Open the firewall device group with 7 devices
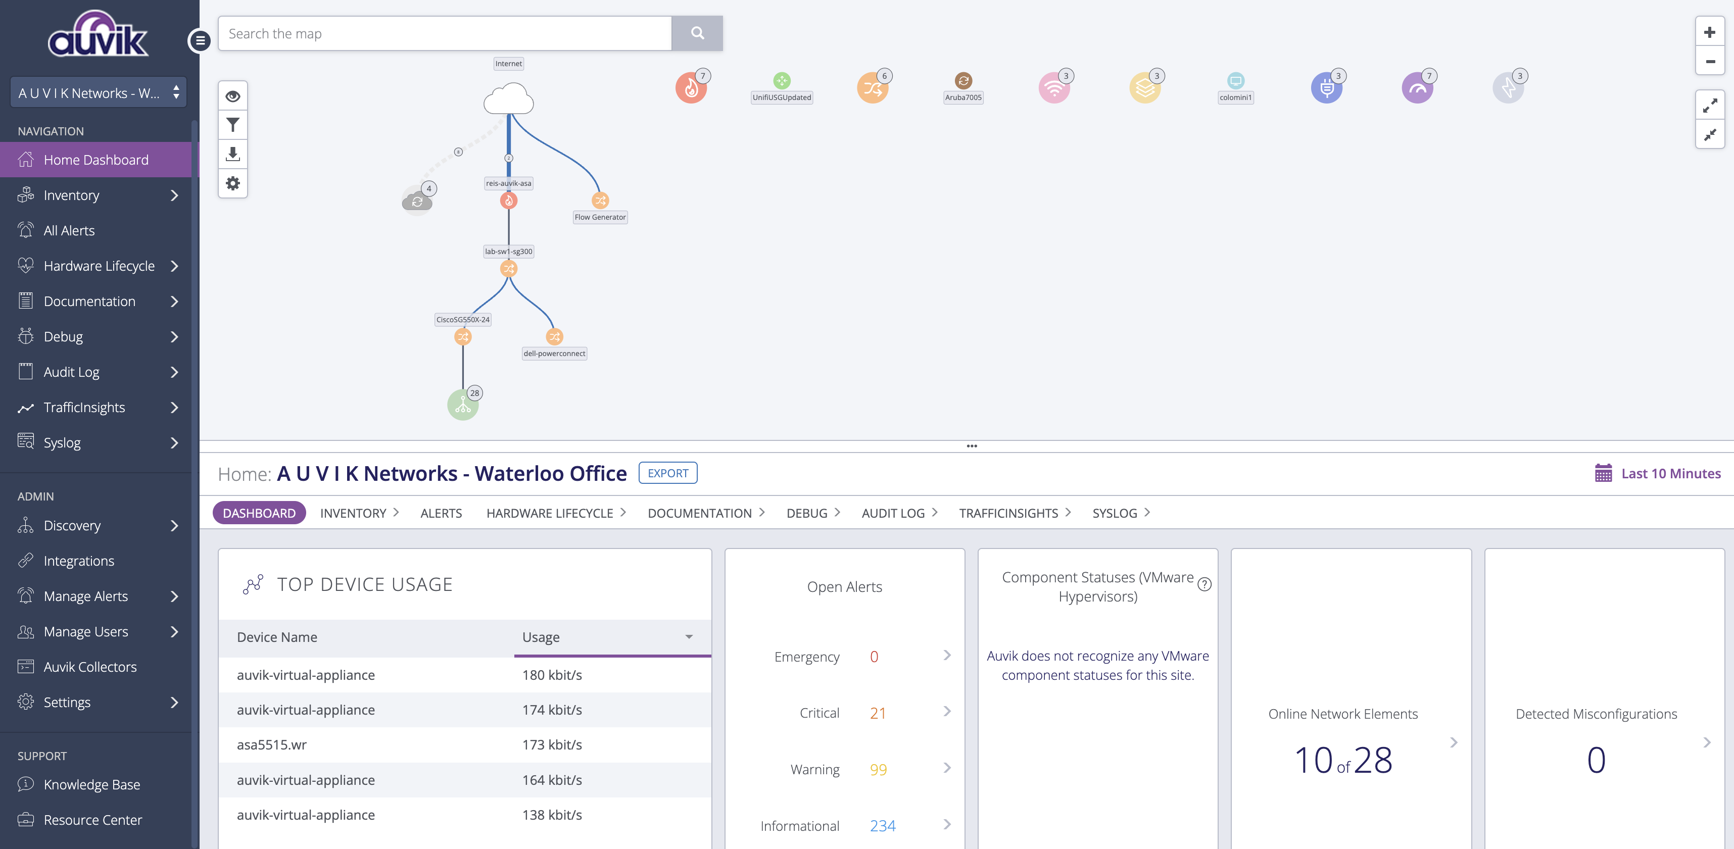 tap(691, 87)
